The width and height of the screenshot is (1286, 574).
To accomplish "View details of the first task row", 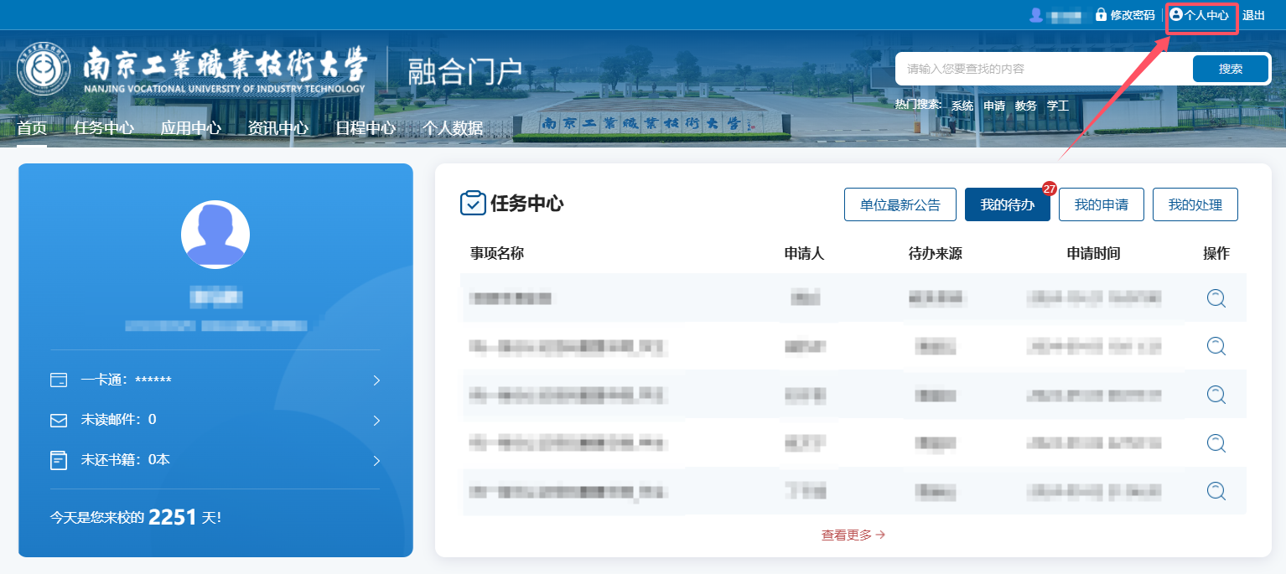I will (x=1216, y=298).
